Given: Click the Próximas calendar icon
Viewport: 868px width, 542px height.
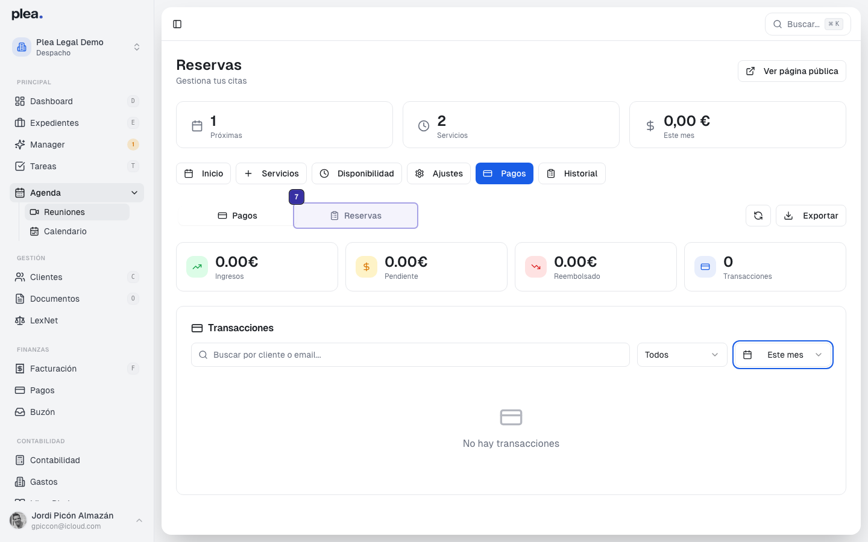Looking at the screenshot, I should coord(197,126).
